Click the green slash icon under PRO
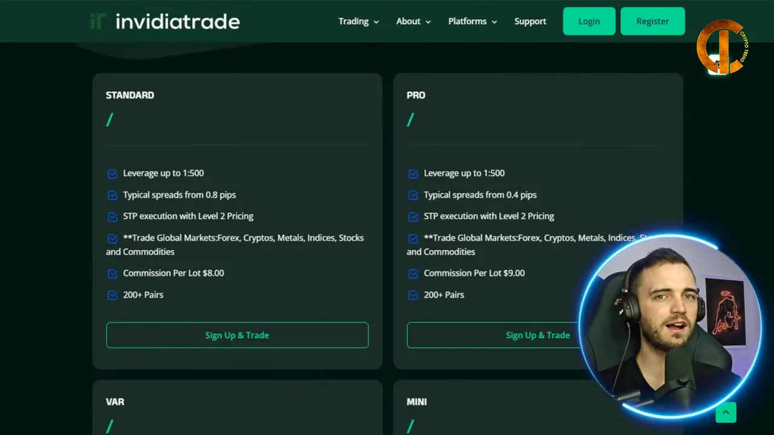Screen dimensions: 774x435 [x=411, y=120]
